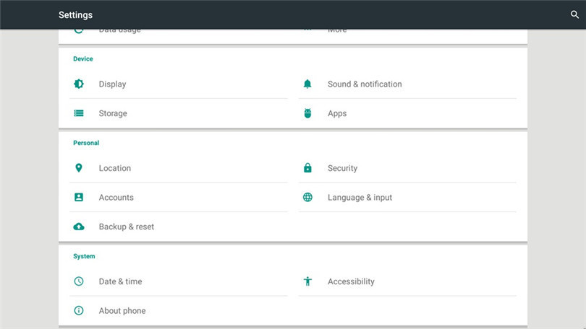Click the Backup & reset cloud icon
Image resolution: width=586 pixels, height=329 pixels.
[x=79, y=227]
